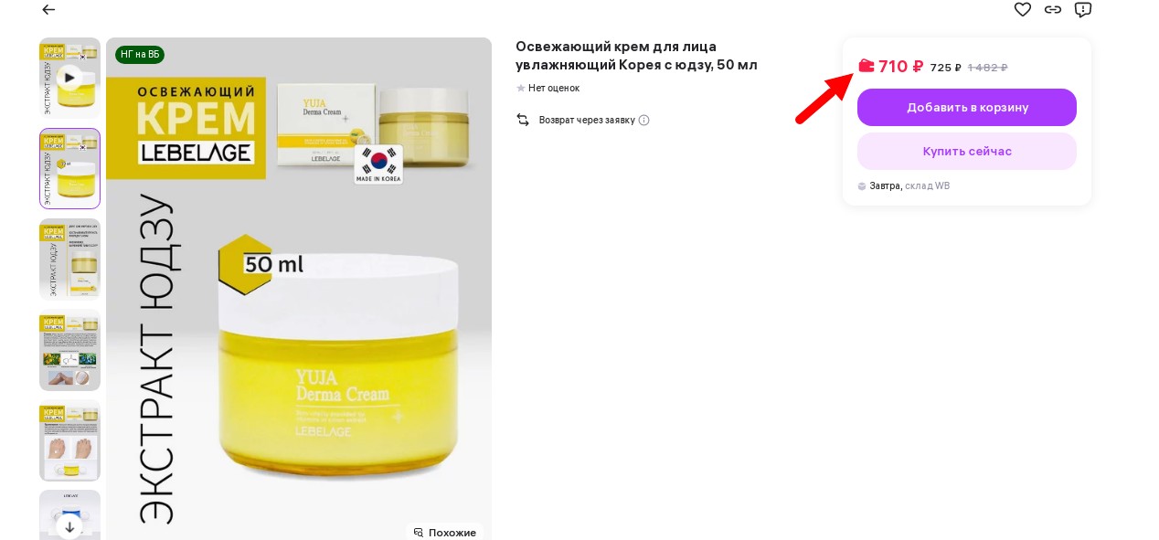The image size is (1159, 540).
Task: Click Купить сейчас button
Action: click(967, 151)
